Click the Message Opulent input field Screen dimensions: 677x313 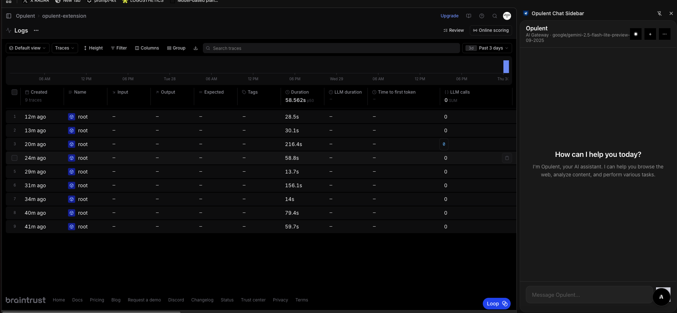pyautogui.click(x=589, y=295)
